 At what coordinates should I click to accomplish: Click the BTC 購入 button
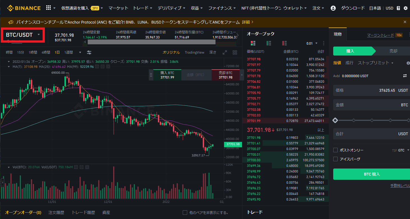click(372, 174)
